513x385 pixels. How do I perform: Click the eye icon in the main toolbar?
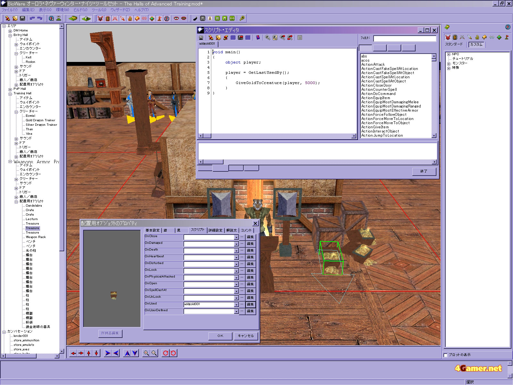(176, 19)
